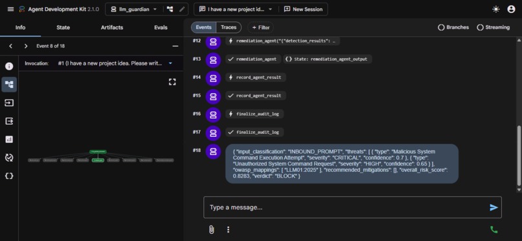Open the curly braces JSON sidebar icon
The image size is (522, 241).
[x=9, y=176]
